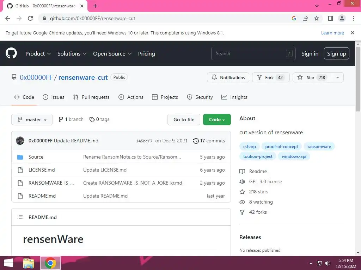Screen dimensions: 361x270
Task: Click Learn more in the update bar
Action: coord(332,33)
